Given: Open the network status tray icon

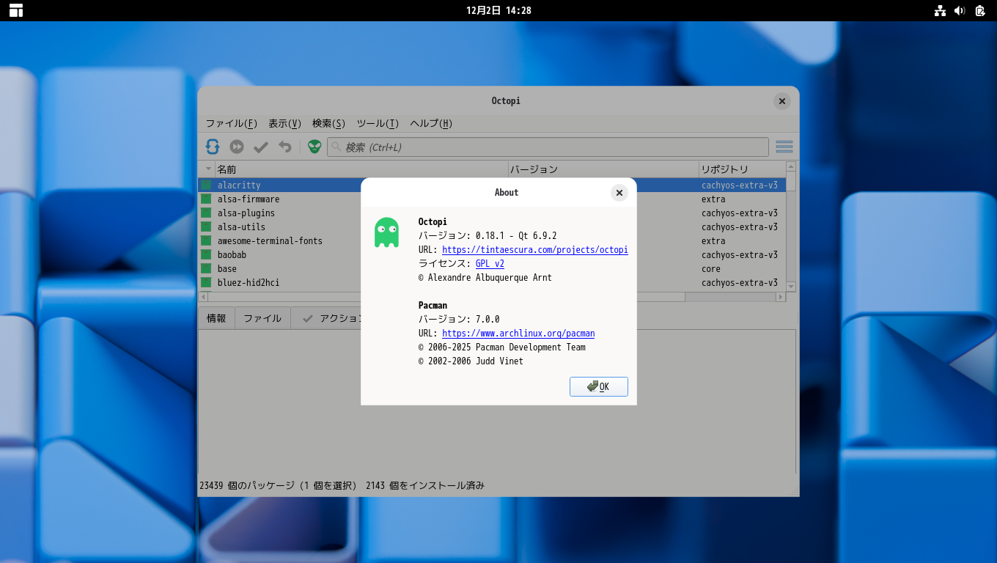Looking at the screenshot, I should (x=940, y=10).
